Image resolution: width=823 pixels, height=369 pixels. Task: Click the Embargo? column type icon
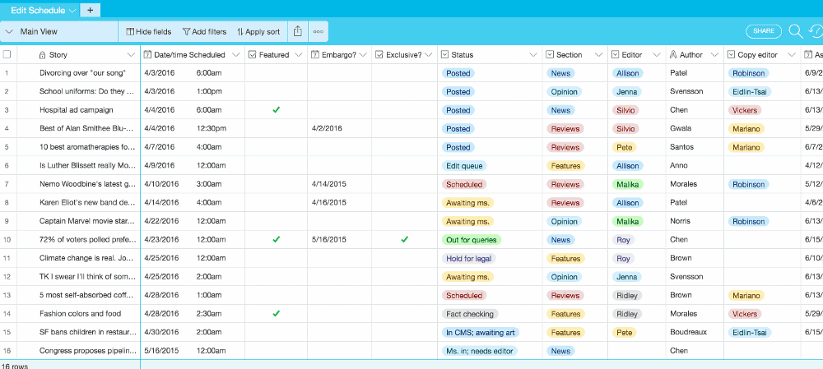click(x=315, y=54)
